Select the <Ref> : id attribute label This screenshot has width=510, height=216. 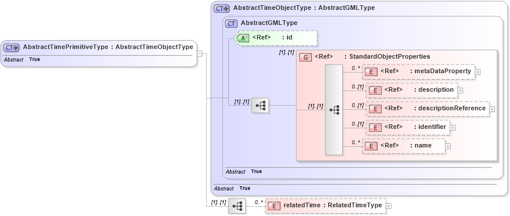tap(272, 38)
